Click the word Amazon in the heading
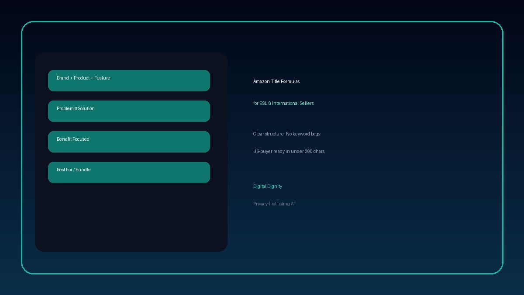524x295 pixels. 261,81
